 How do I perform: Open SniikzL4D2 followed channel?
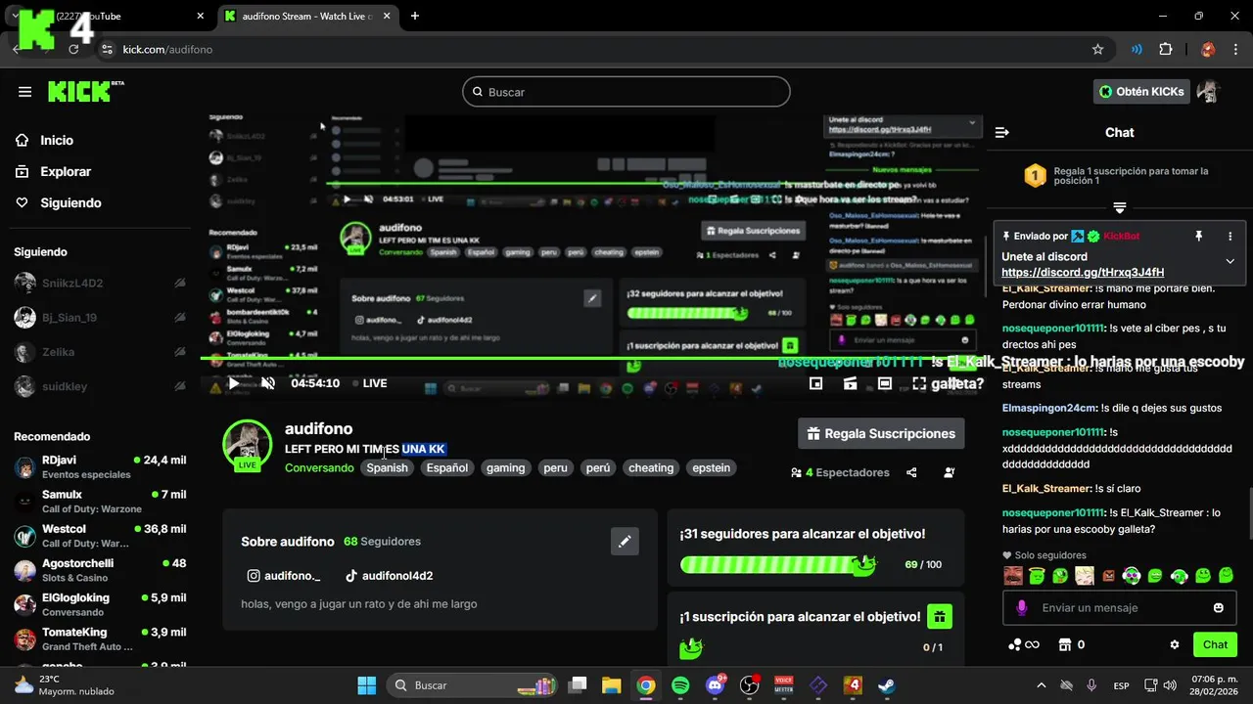(100, 284)
